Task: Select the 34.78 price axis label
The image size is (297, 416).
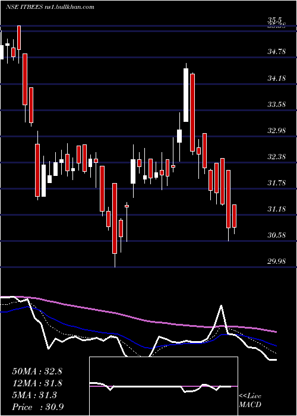Action: click(x=276, y=52)
